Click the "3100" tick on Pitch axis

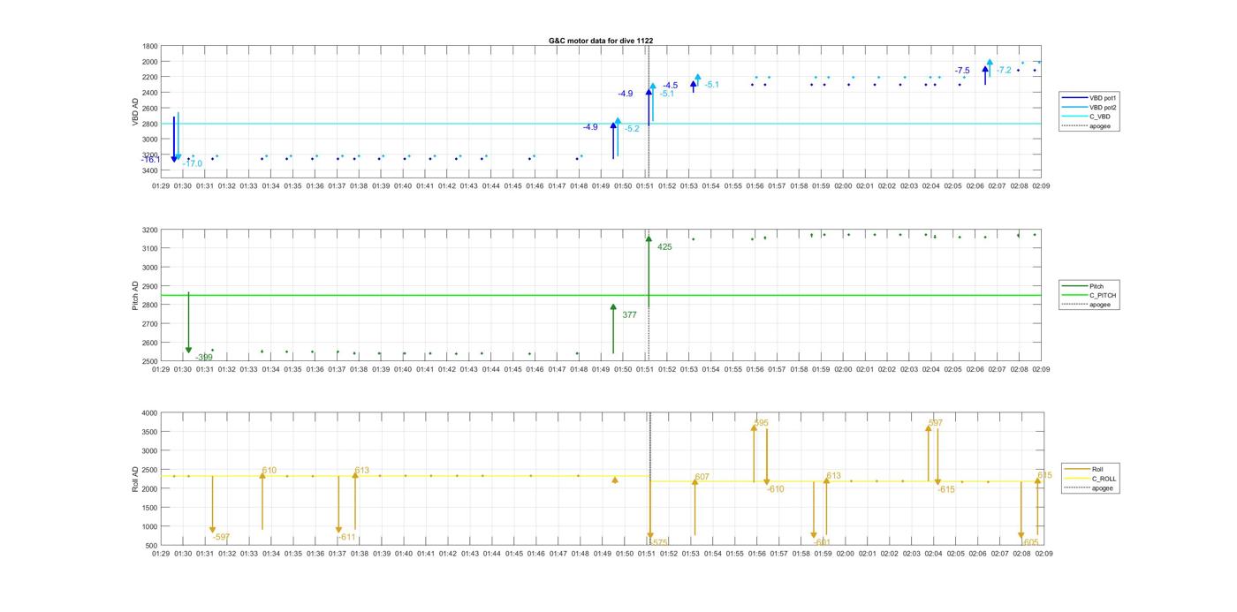tap(150, 249)
